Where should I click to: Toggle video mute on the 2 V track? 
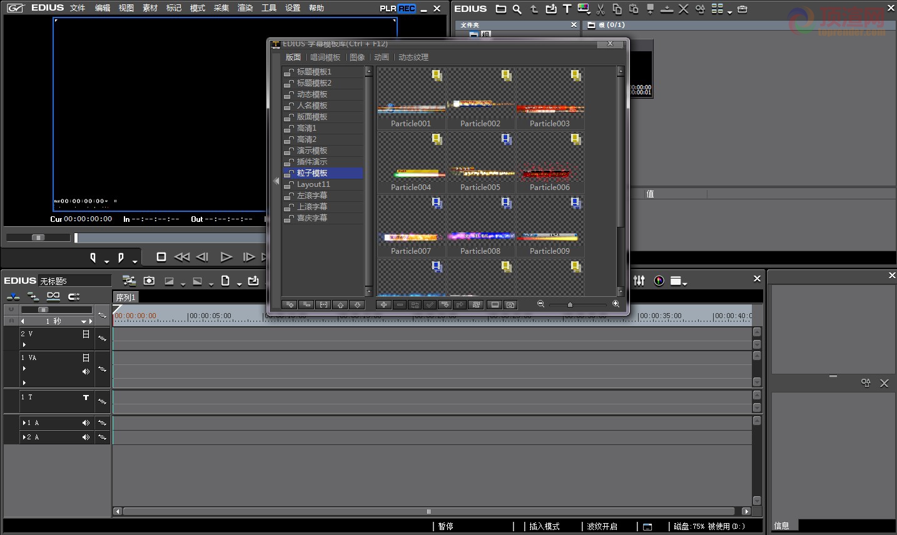86,334
